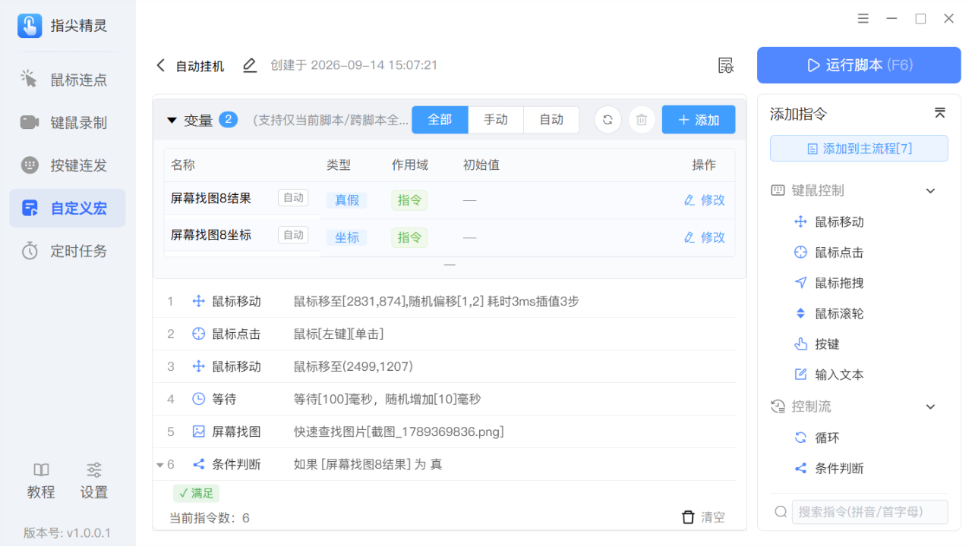
Task: Switch to 鼠标连点 in the sidebar
Action: coord(68,80)
